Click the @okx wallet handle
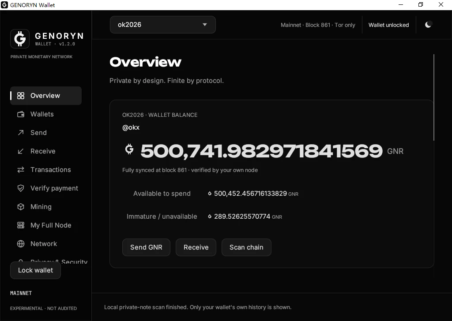The image size is (452, 321). (131, 127)
